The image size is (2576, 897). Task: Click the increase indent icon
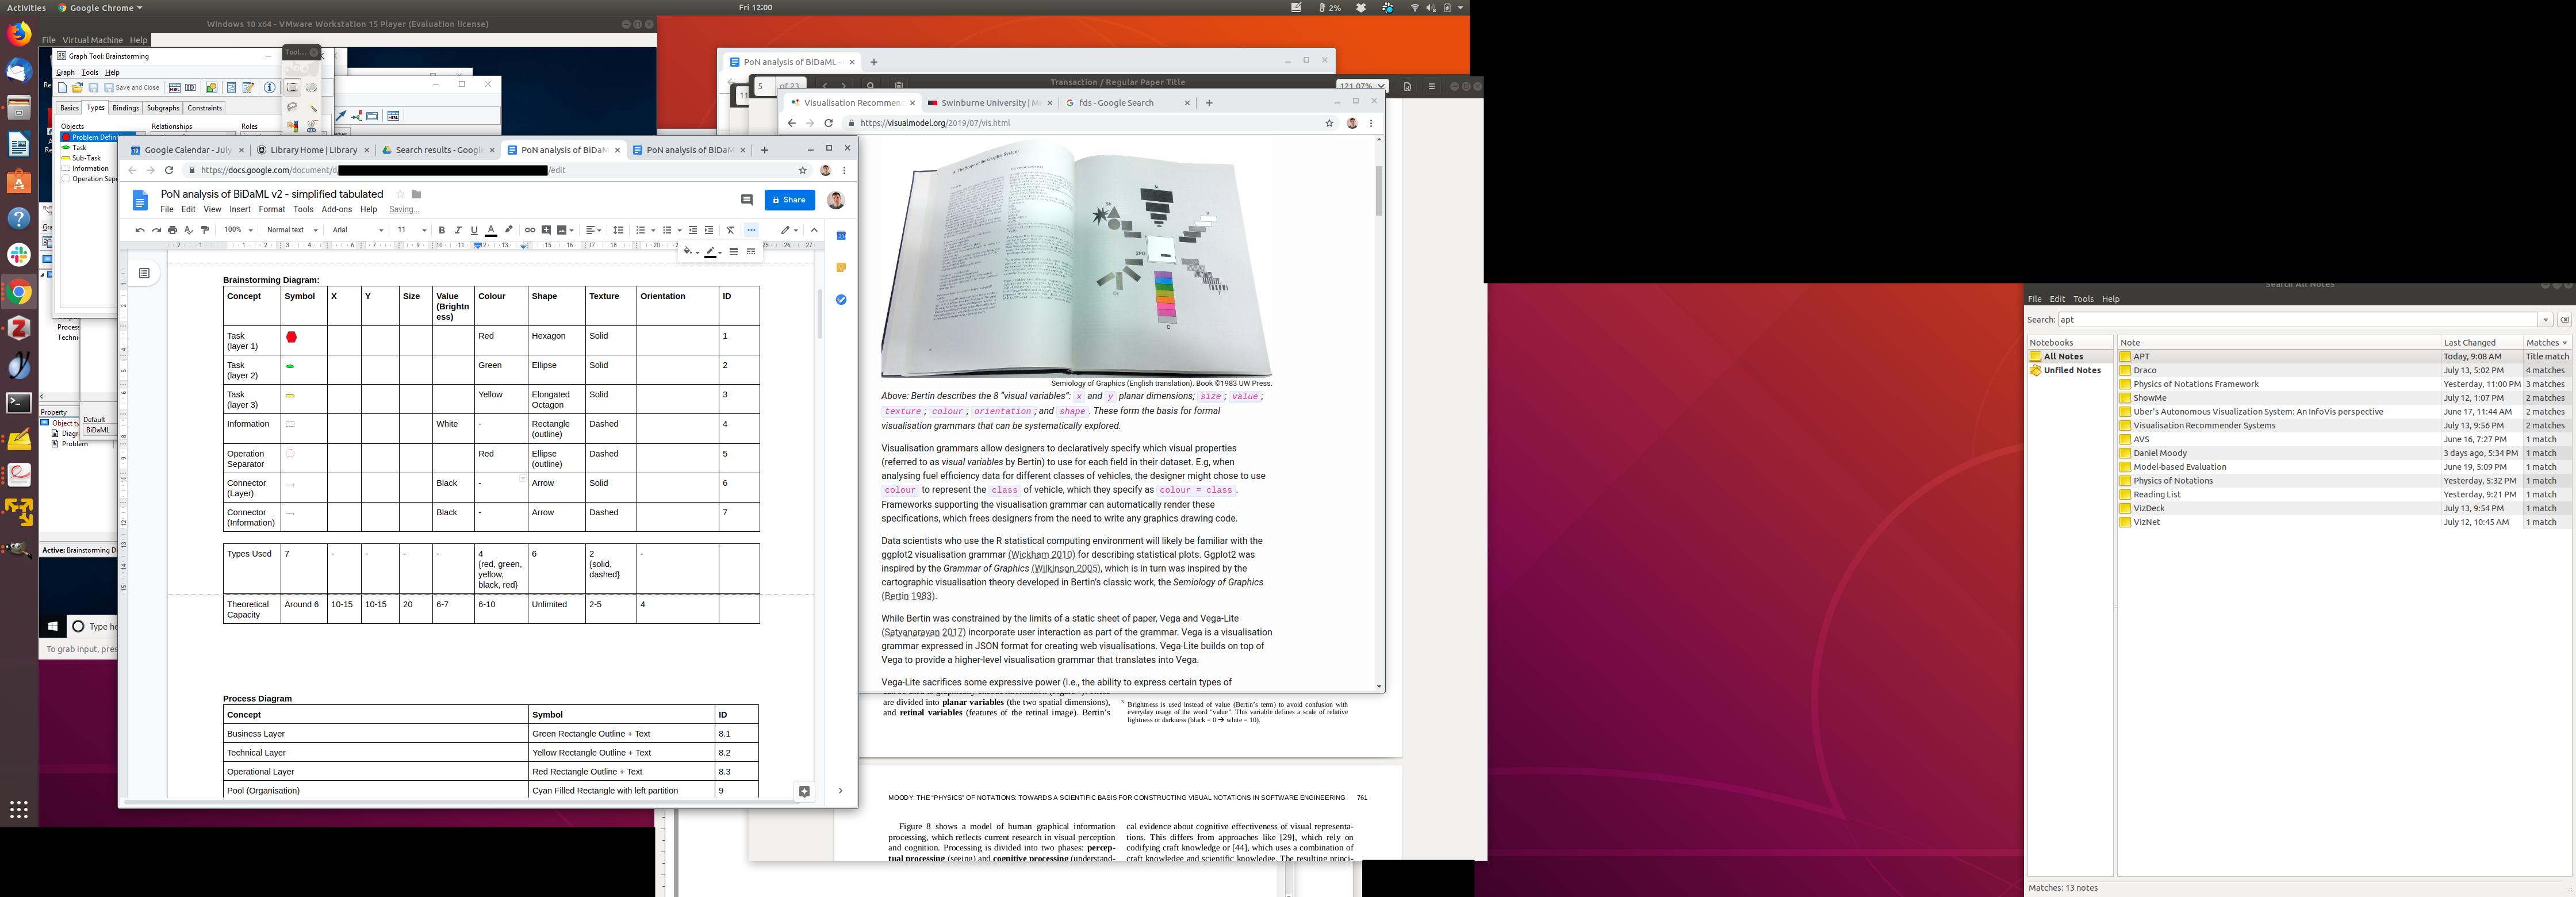709,230
